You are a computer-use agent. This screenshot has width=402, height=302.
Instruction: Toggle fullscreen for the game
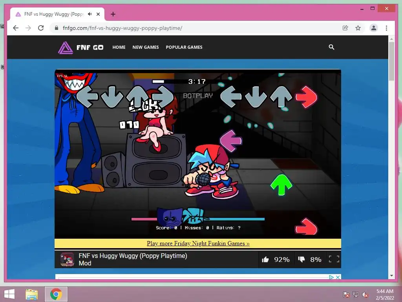[334, 259]
